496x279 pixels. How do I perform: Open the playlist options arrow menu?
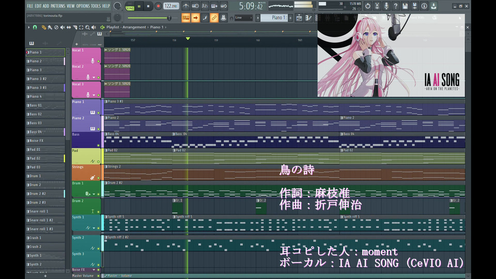click(29, 27)
